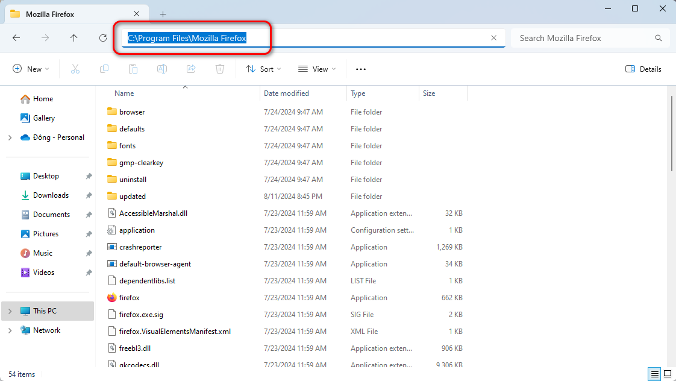Open the Documents quick access folder
The height and width of the screenshot is (381, 676).
point(45,215)
